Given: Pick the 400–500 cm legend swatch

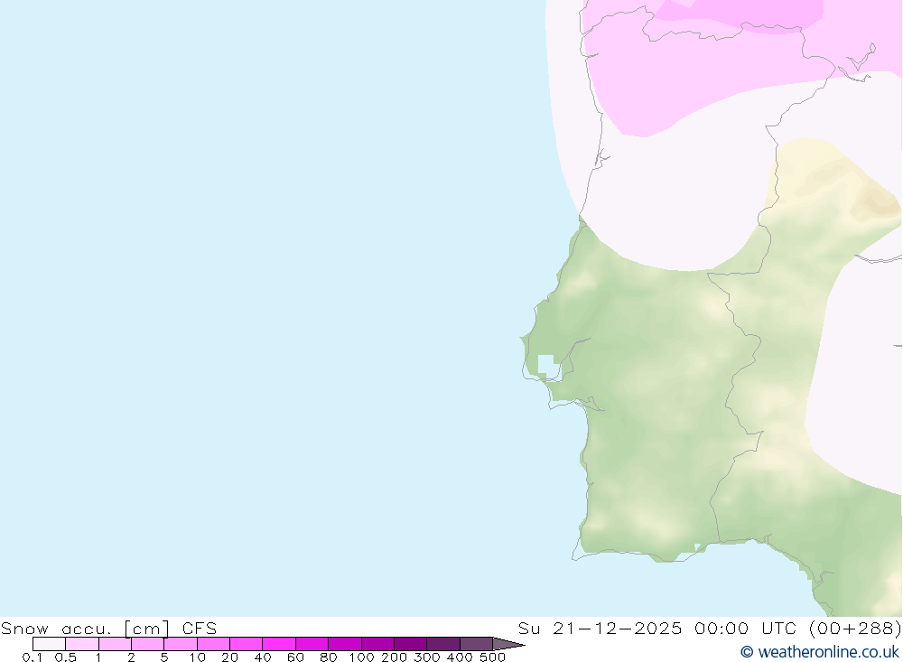Looking at the screenshot, I should [x=476, y=644].
